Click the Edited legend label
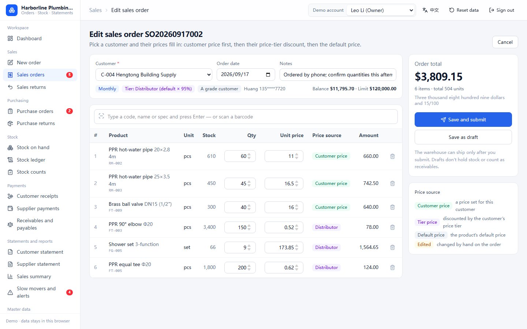 (x=424, y=245)
